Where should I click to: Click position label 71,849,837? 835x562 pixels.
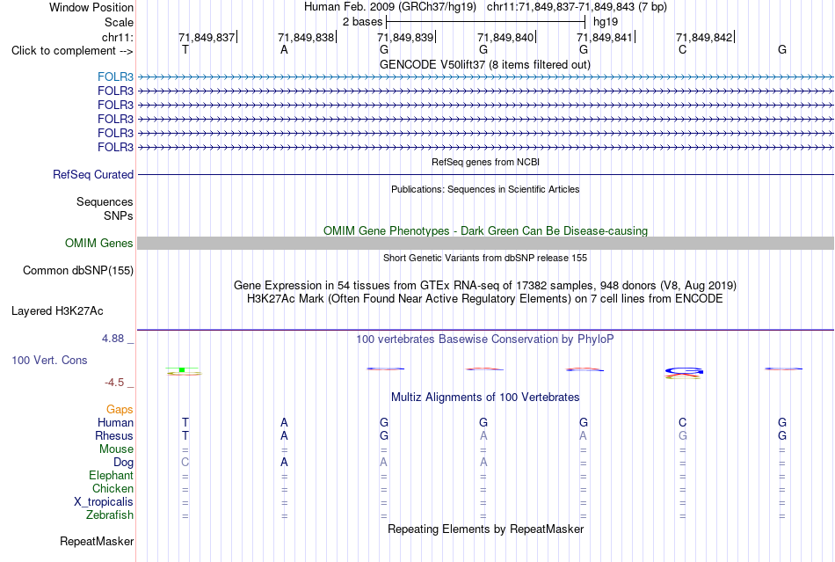[x=207, y=37]
